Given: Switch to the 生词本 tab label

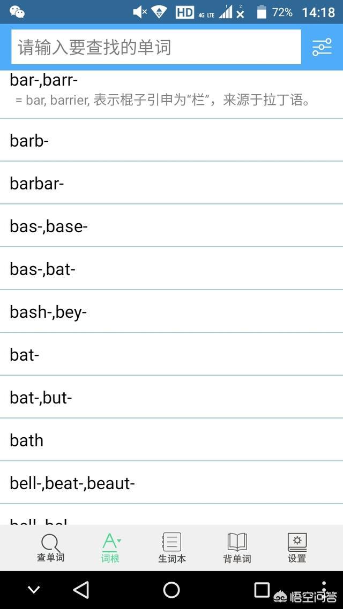Looking at the screenshot, I should (x=171, y=558).
